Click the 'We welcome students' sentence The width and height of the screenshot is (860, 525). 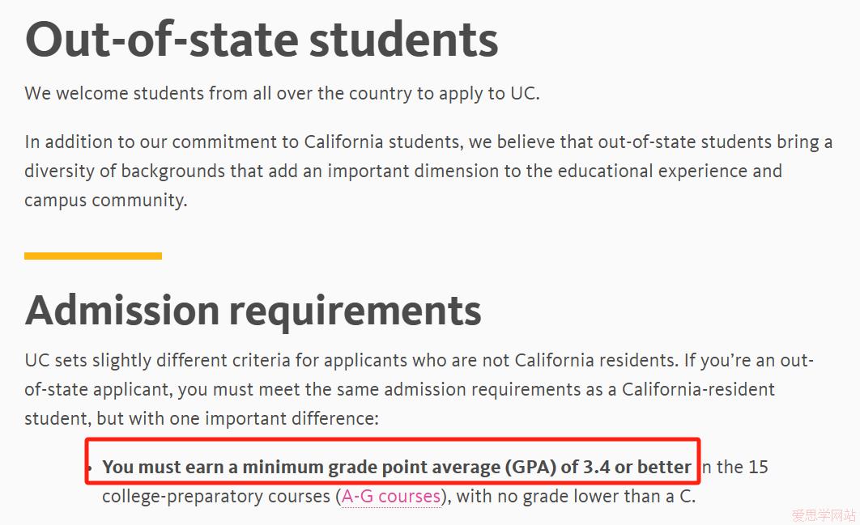point(282,94)
